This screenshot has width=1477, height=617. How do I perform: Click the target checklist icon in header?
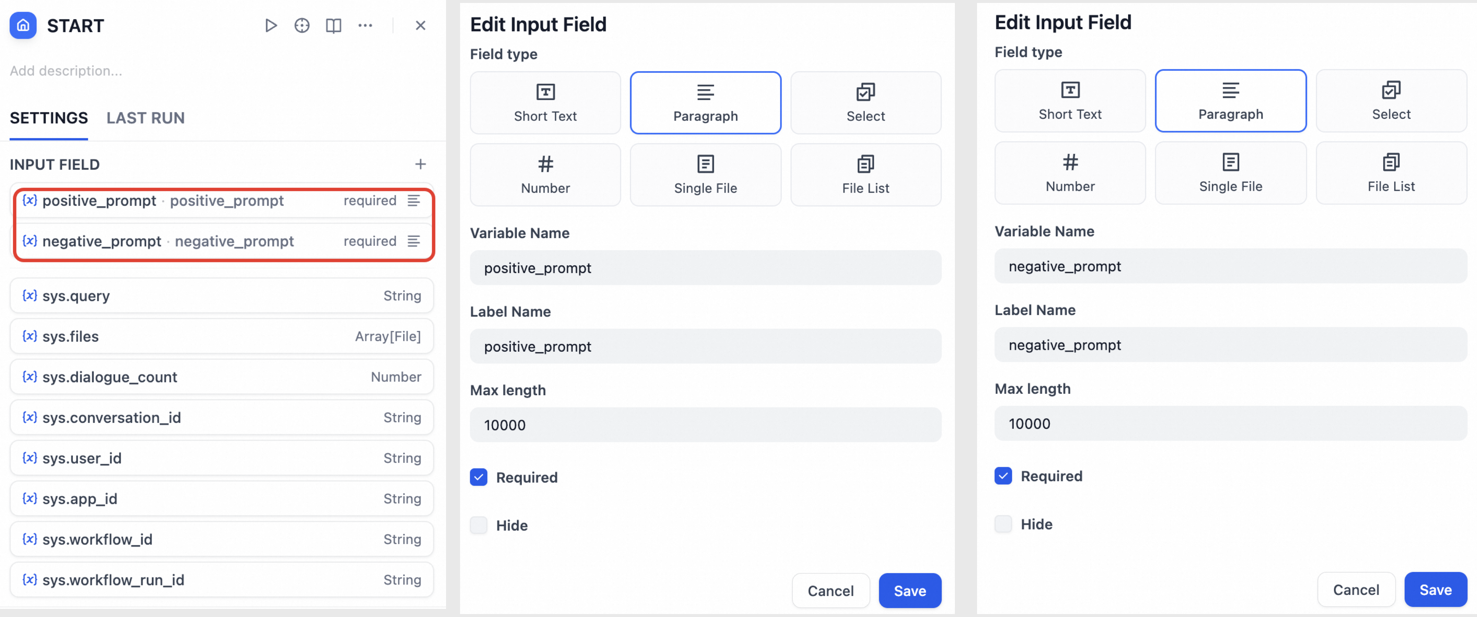302,25
